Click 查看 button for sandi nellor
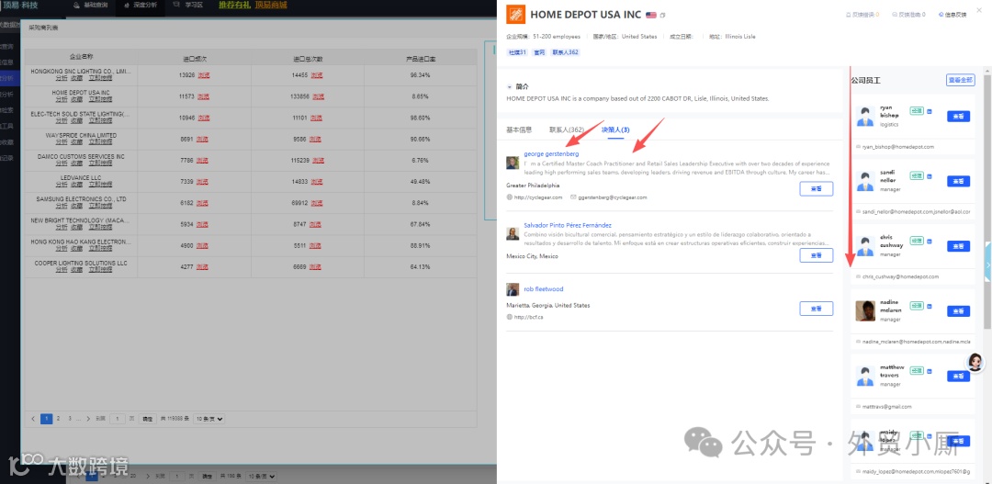 pyautogui.click(x=958, y=181)
